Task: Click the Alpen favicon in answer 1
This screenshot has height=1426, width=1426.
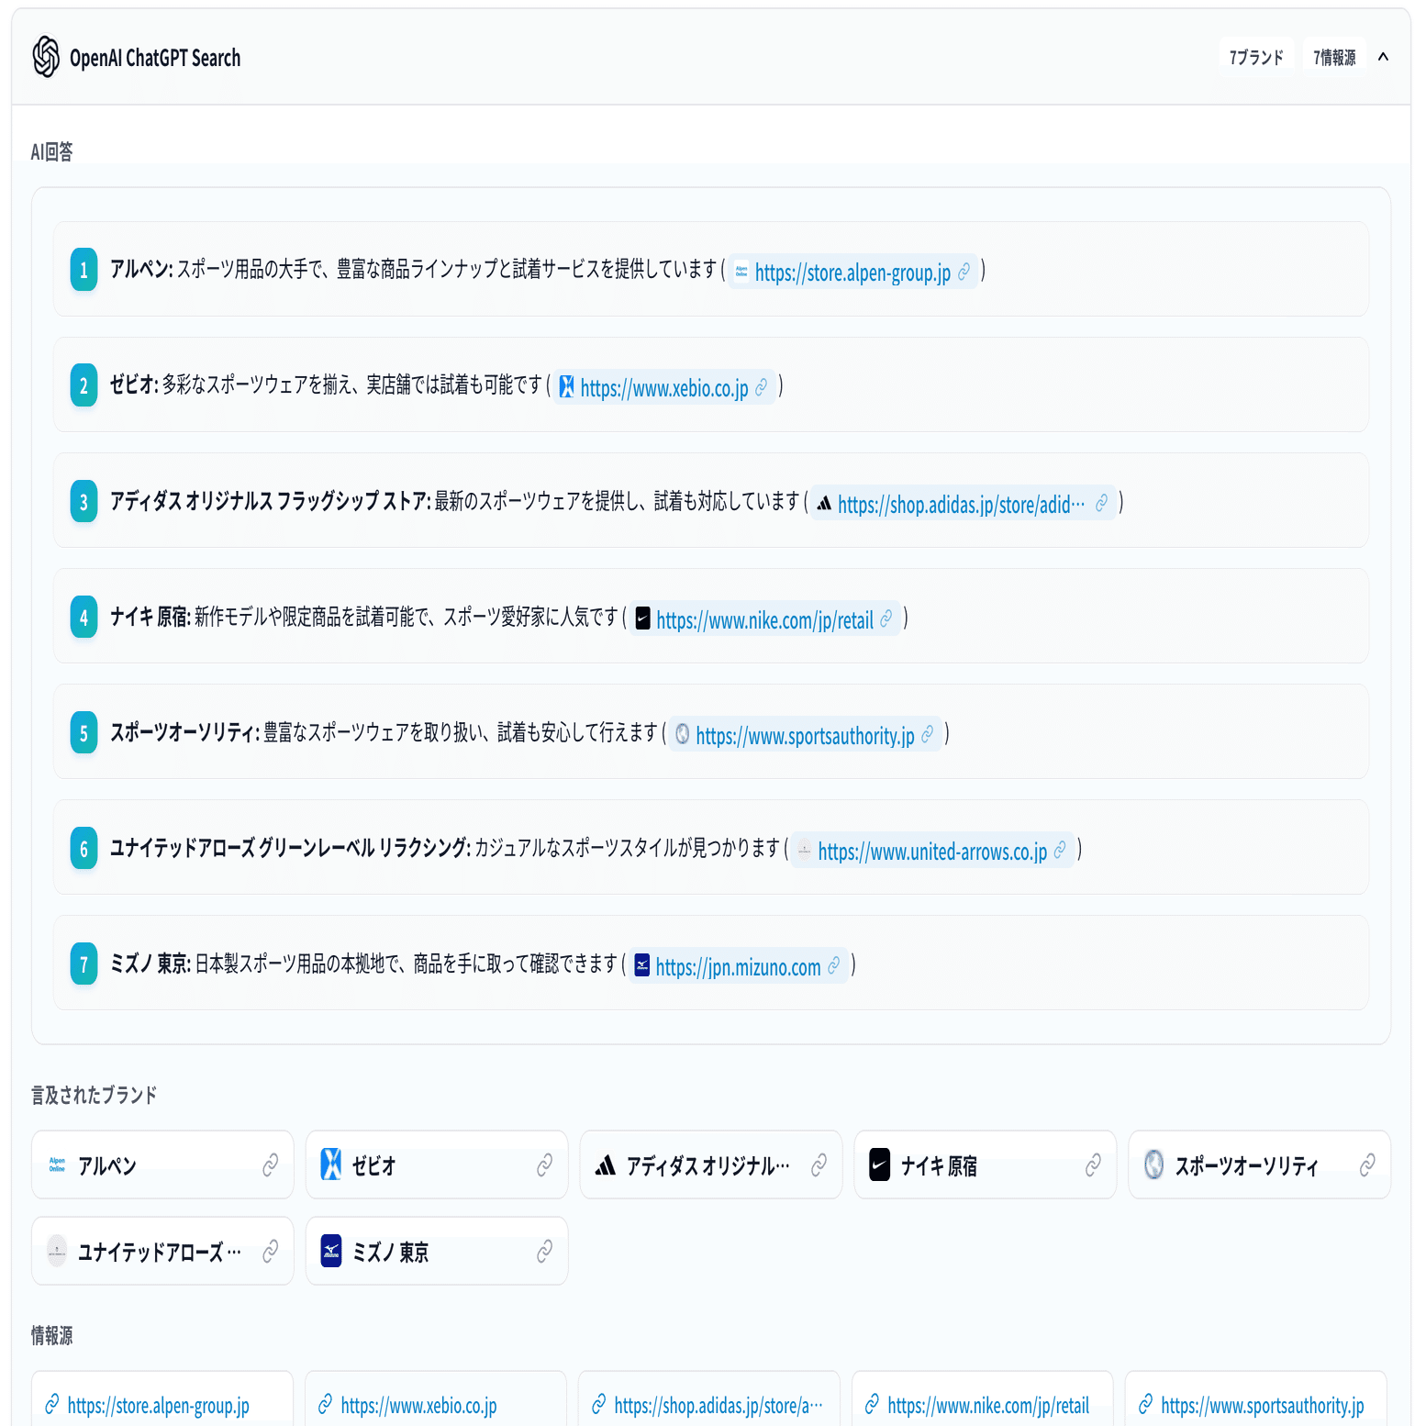Action: [x=741, y=272]
